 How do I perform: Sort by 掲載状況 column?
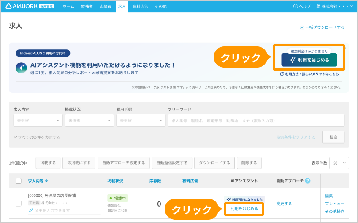[115, 181]
